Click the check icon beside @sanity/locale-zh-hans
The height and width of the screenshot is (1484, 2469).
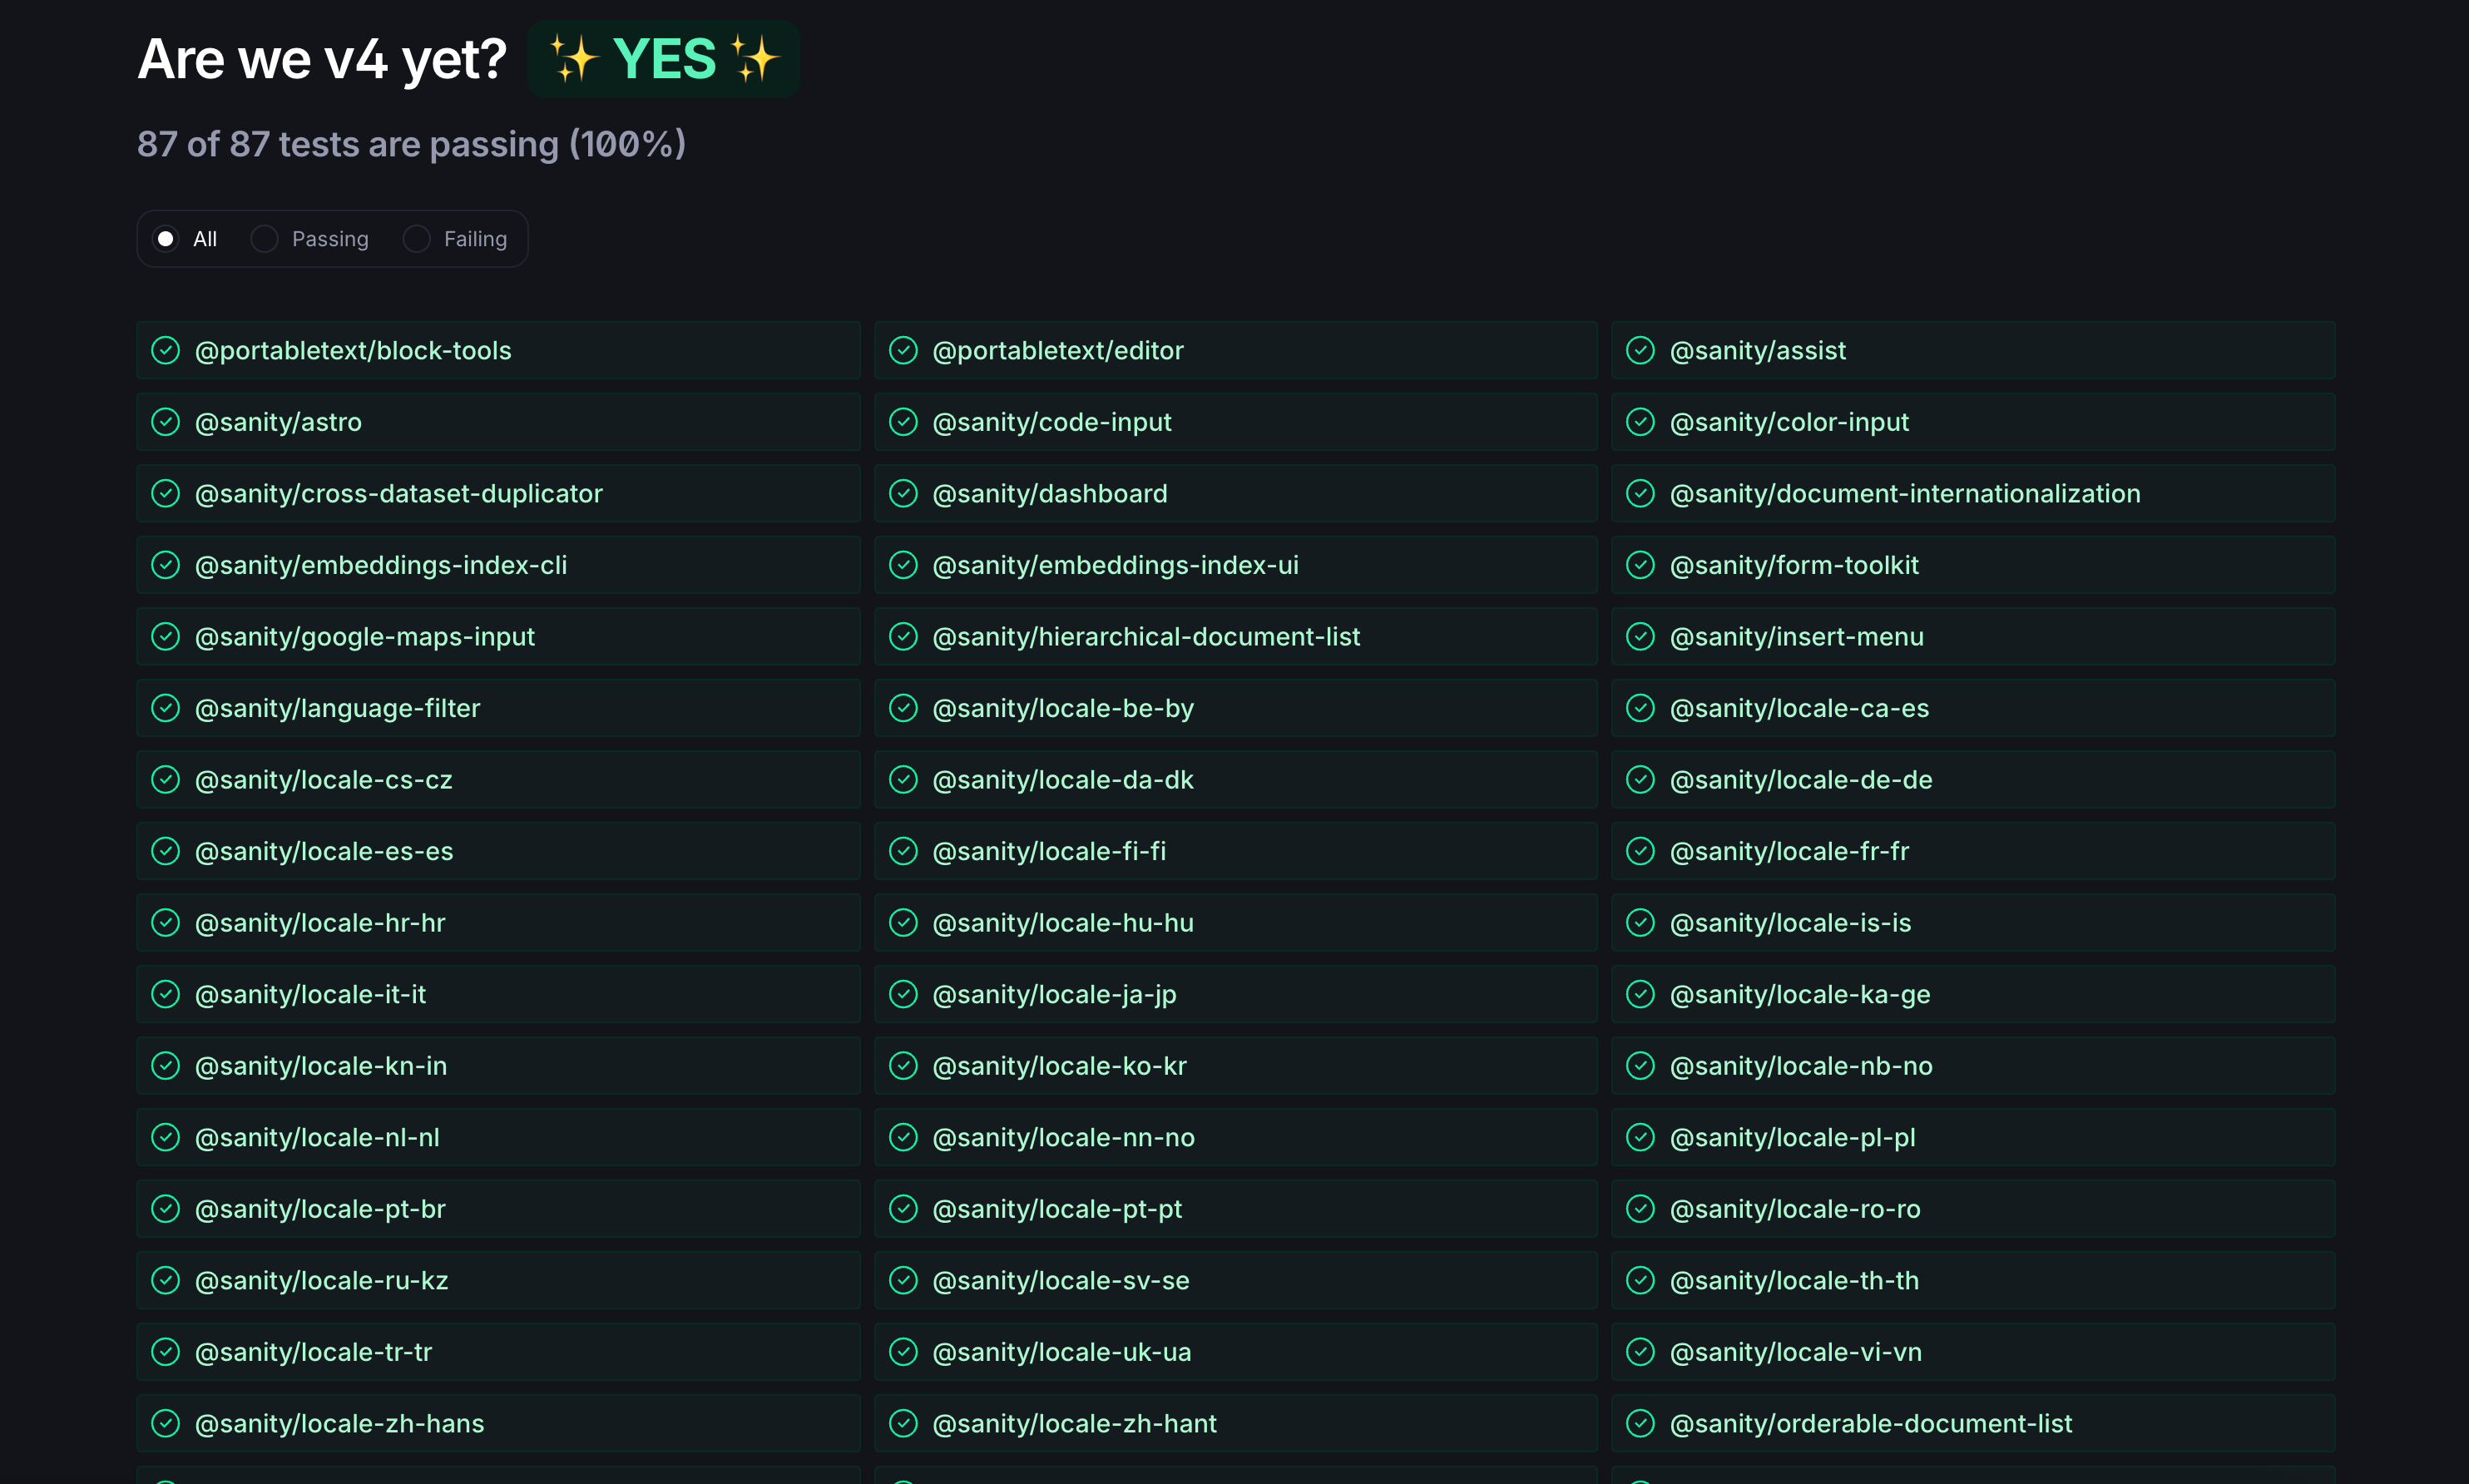165,1423
